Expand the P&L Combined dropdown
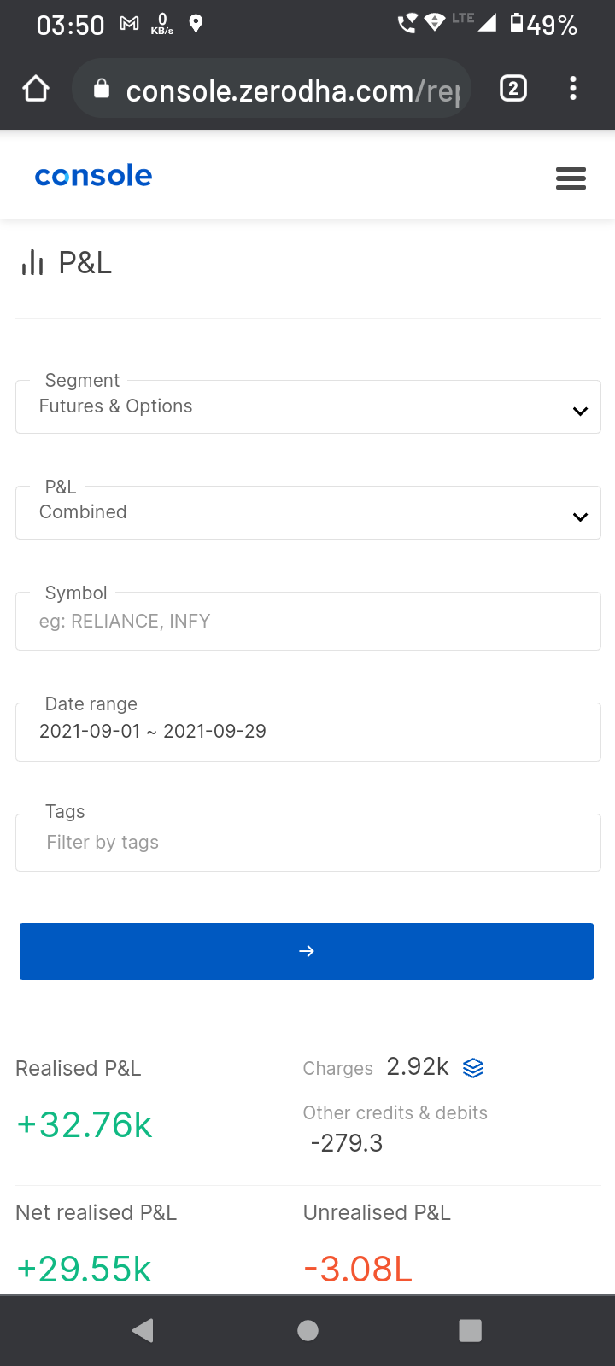Viewport: 615px width, 1366px height. coord(307,513)
